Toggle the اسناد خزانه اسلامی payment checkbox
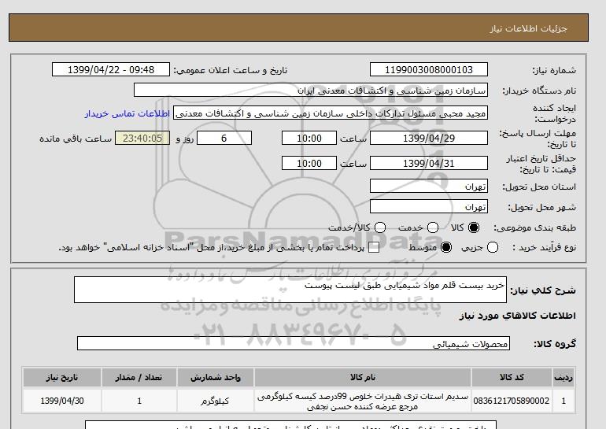This screenshot has height=429, width=606. (374, 248)
